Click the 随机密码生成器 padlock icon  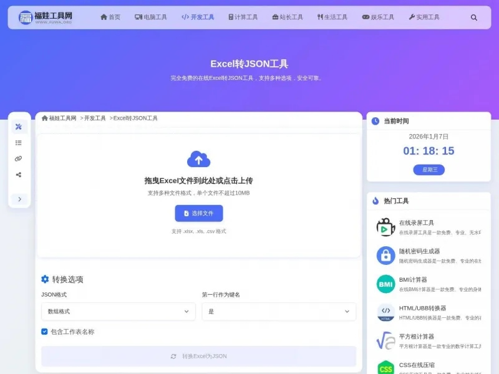(x=385, y=256)
